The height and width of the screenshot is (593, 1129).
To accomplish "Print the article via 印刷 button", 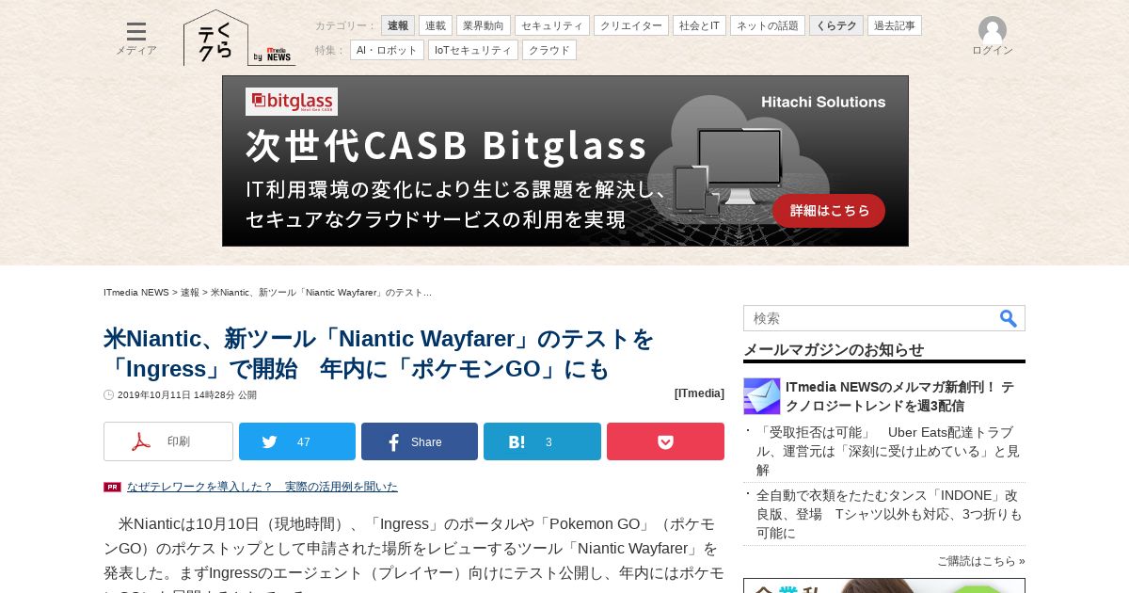I will [x=168, y=441].
